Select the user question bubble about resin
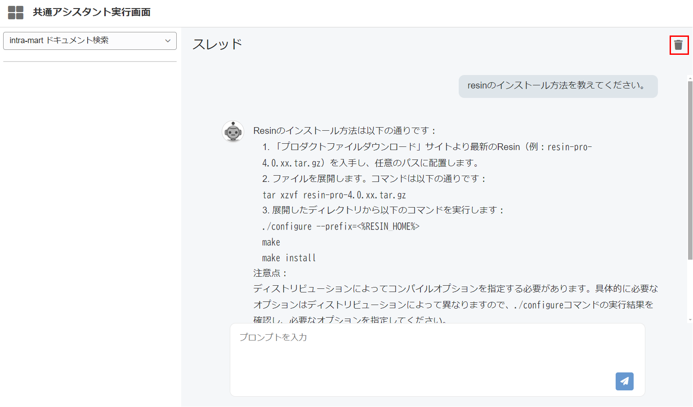 (558, 86)
